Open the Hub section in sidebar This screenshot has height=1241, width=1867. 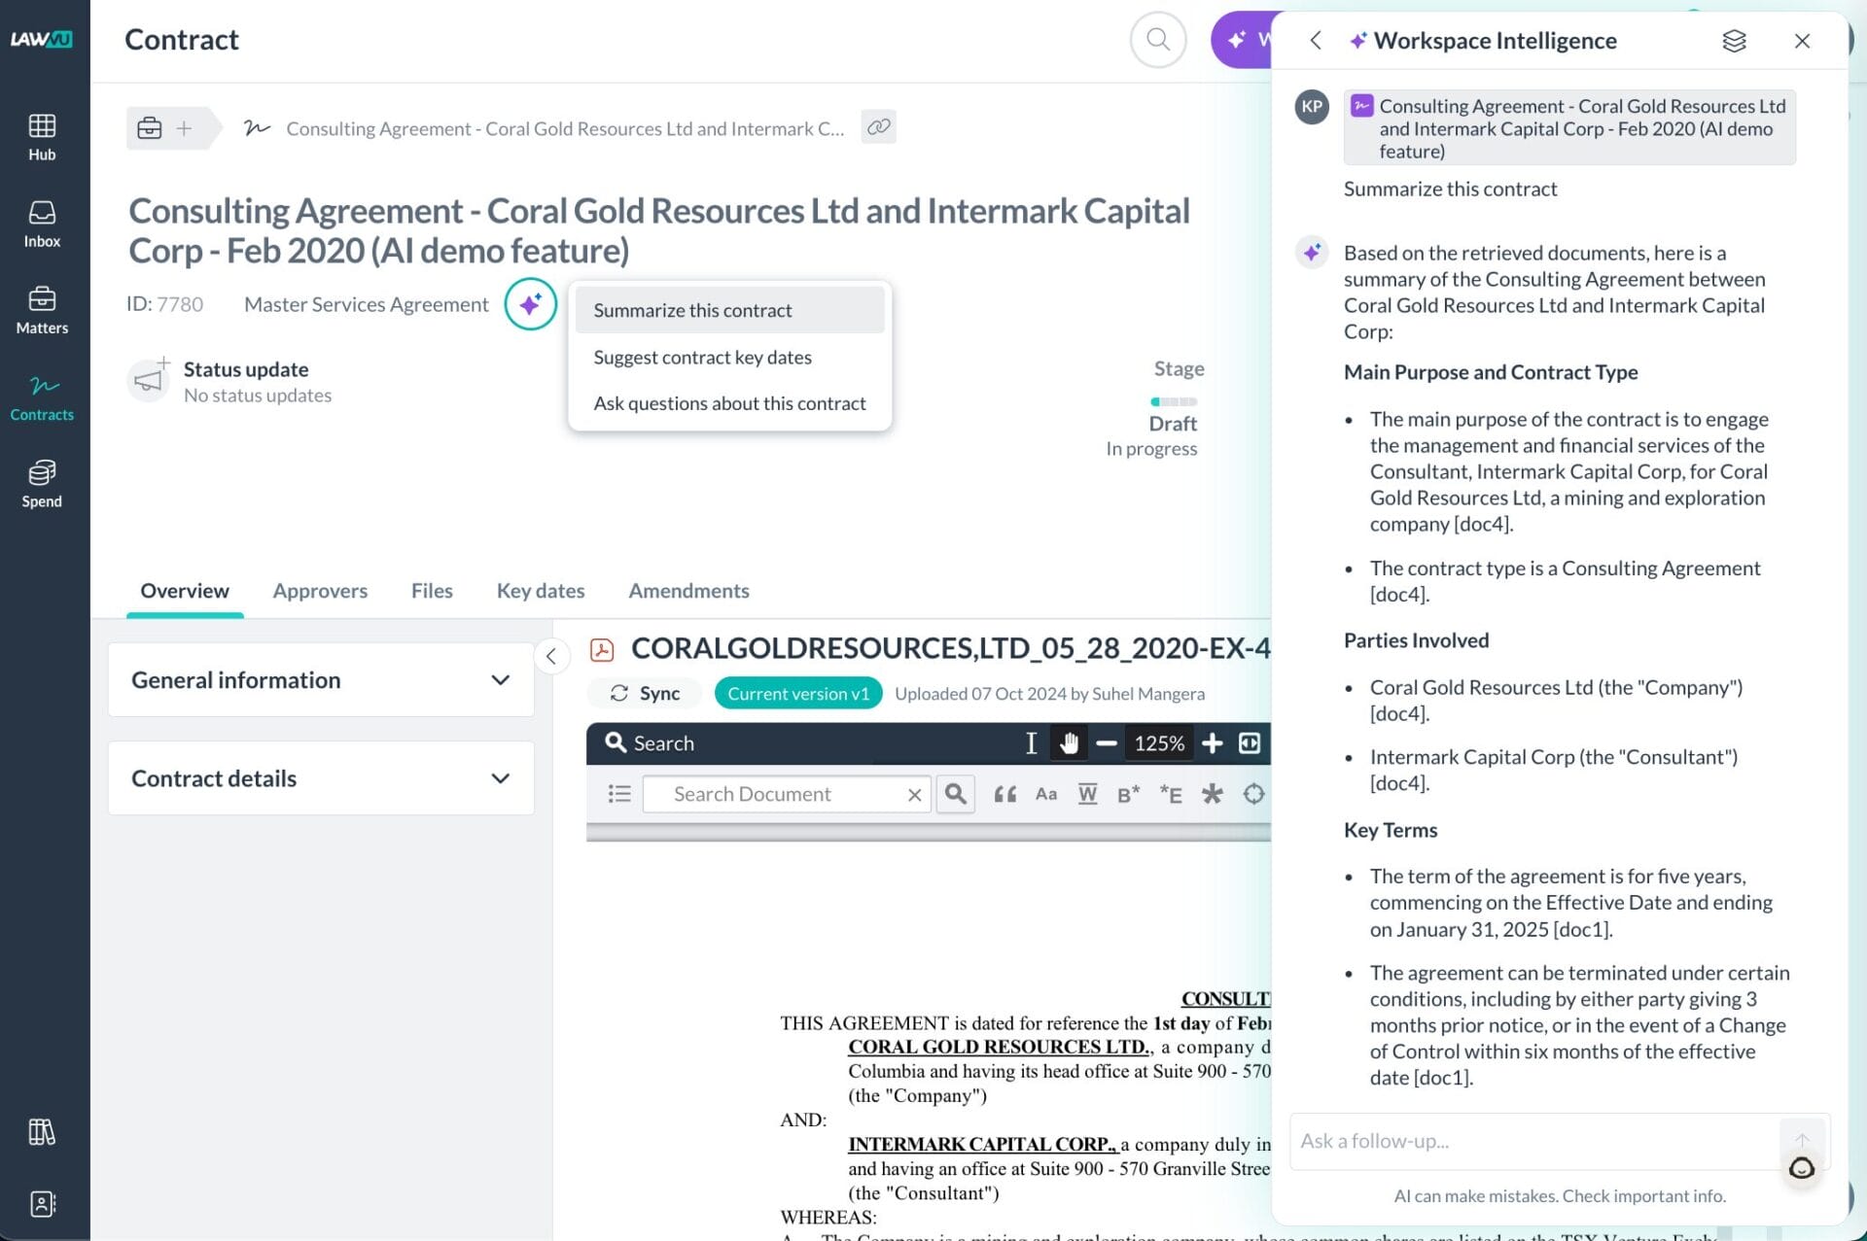pos(42,137)
